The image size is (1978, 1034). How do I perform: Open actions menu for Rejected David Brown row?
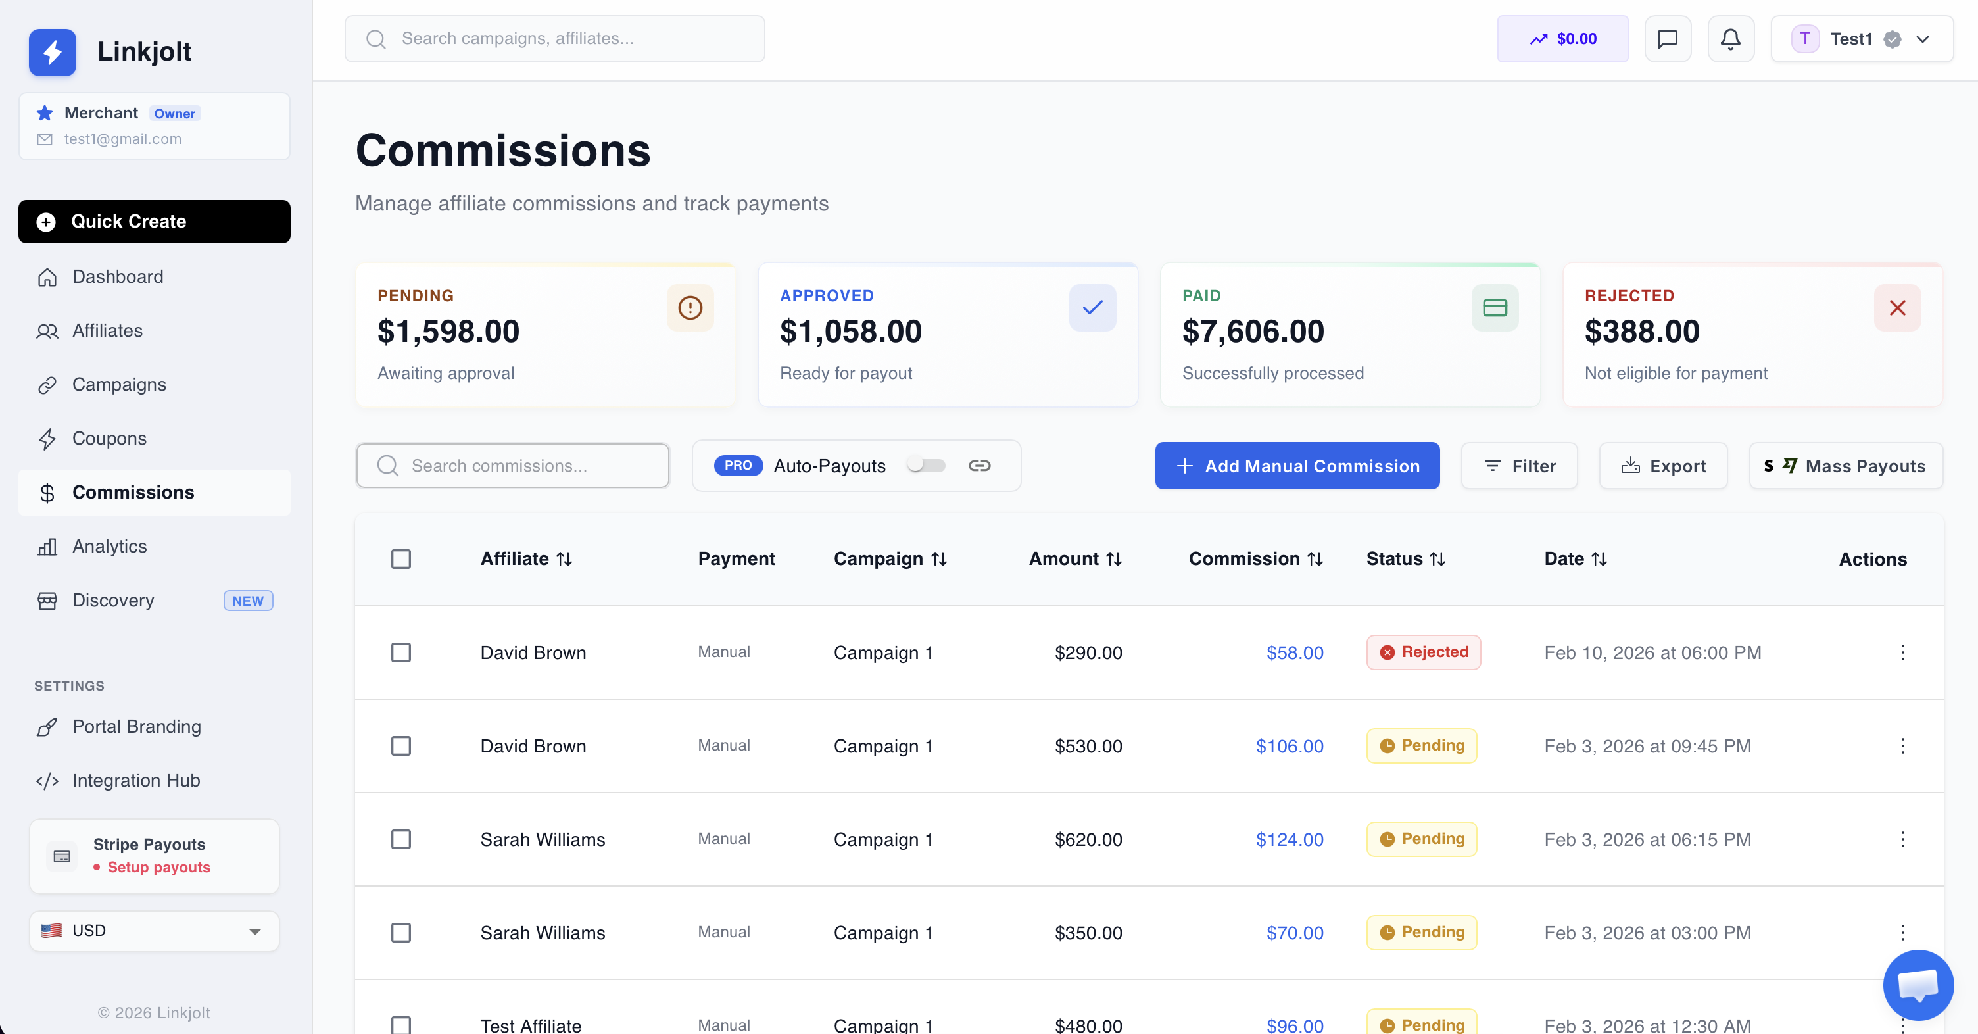pyautogui.click(x=1902, y=652)
